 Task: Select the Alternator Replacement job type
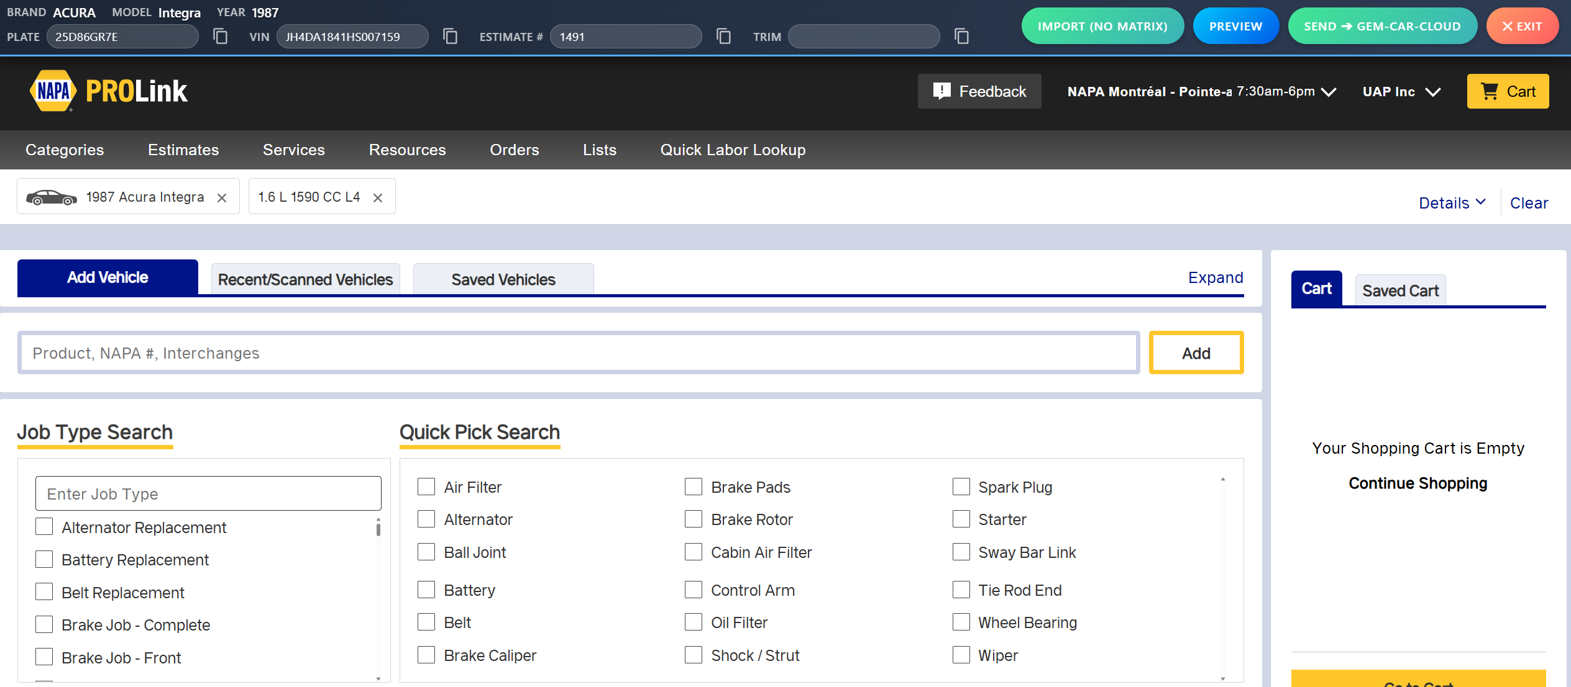44,527
